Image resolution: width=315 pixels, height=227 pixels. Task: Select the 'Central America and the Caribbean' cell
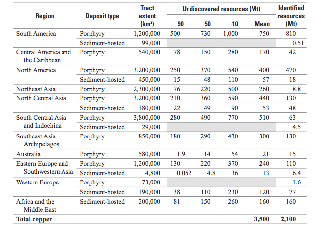[43, 56]
